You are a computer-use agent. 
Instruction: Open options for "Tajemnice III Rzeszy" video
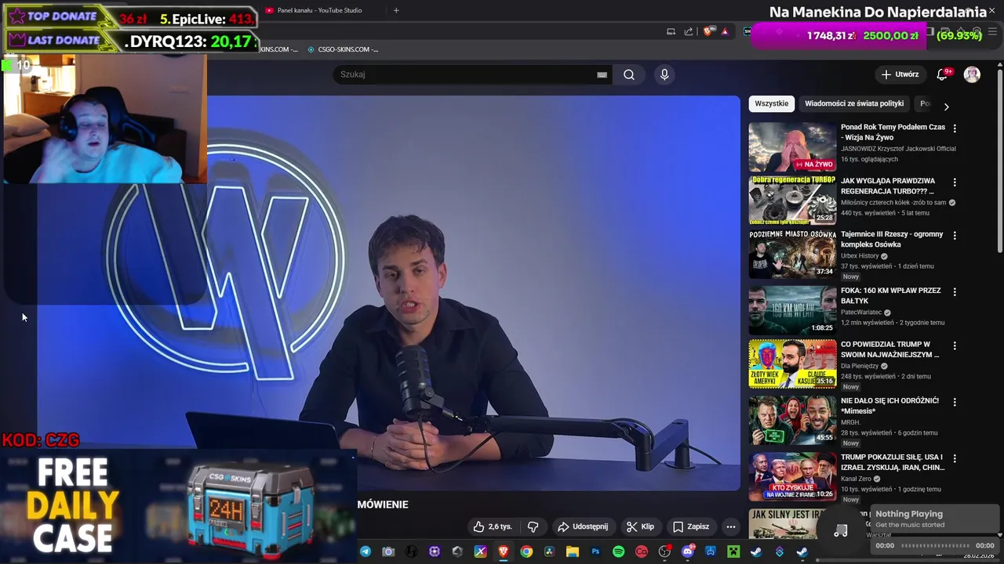(955, 235)
